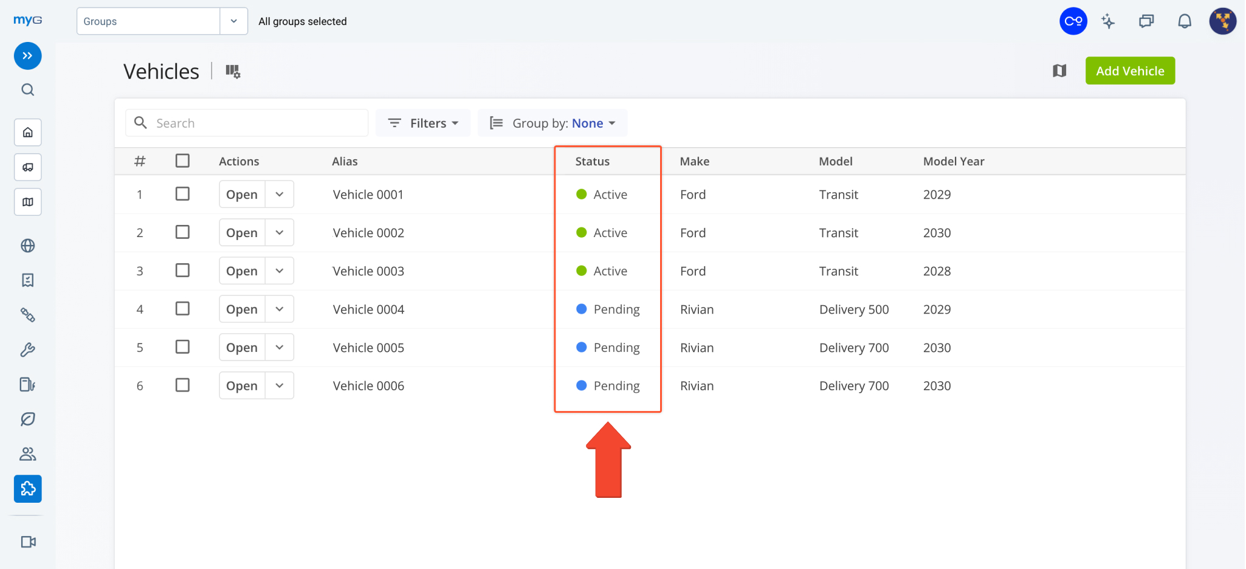This screenshot has width=1246, height=569.
Task: Tick the checkbox for Vehicle 0004
Action: (182, 309)
